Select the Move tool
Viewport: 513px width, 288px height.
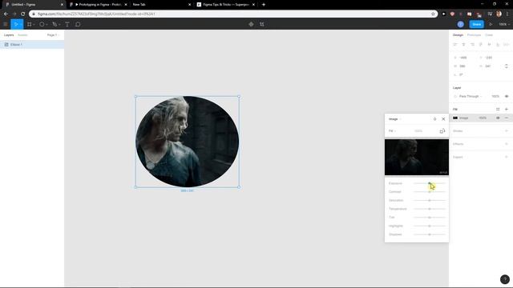(x=15, y=24)
